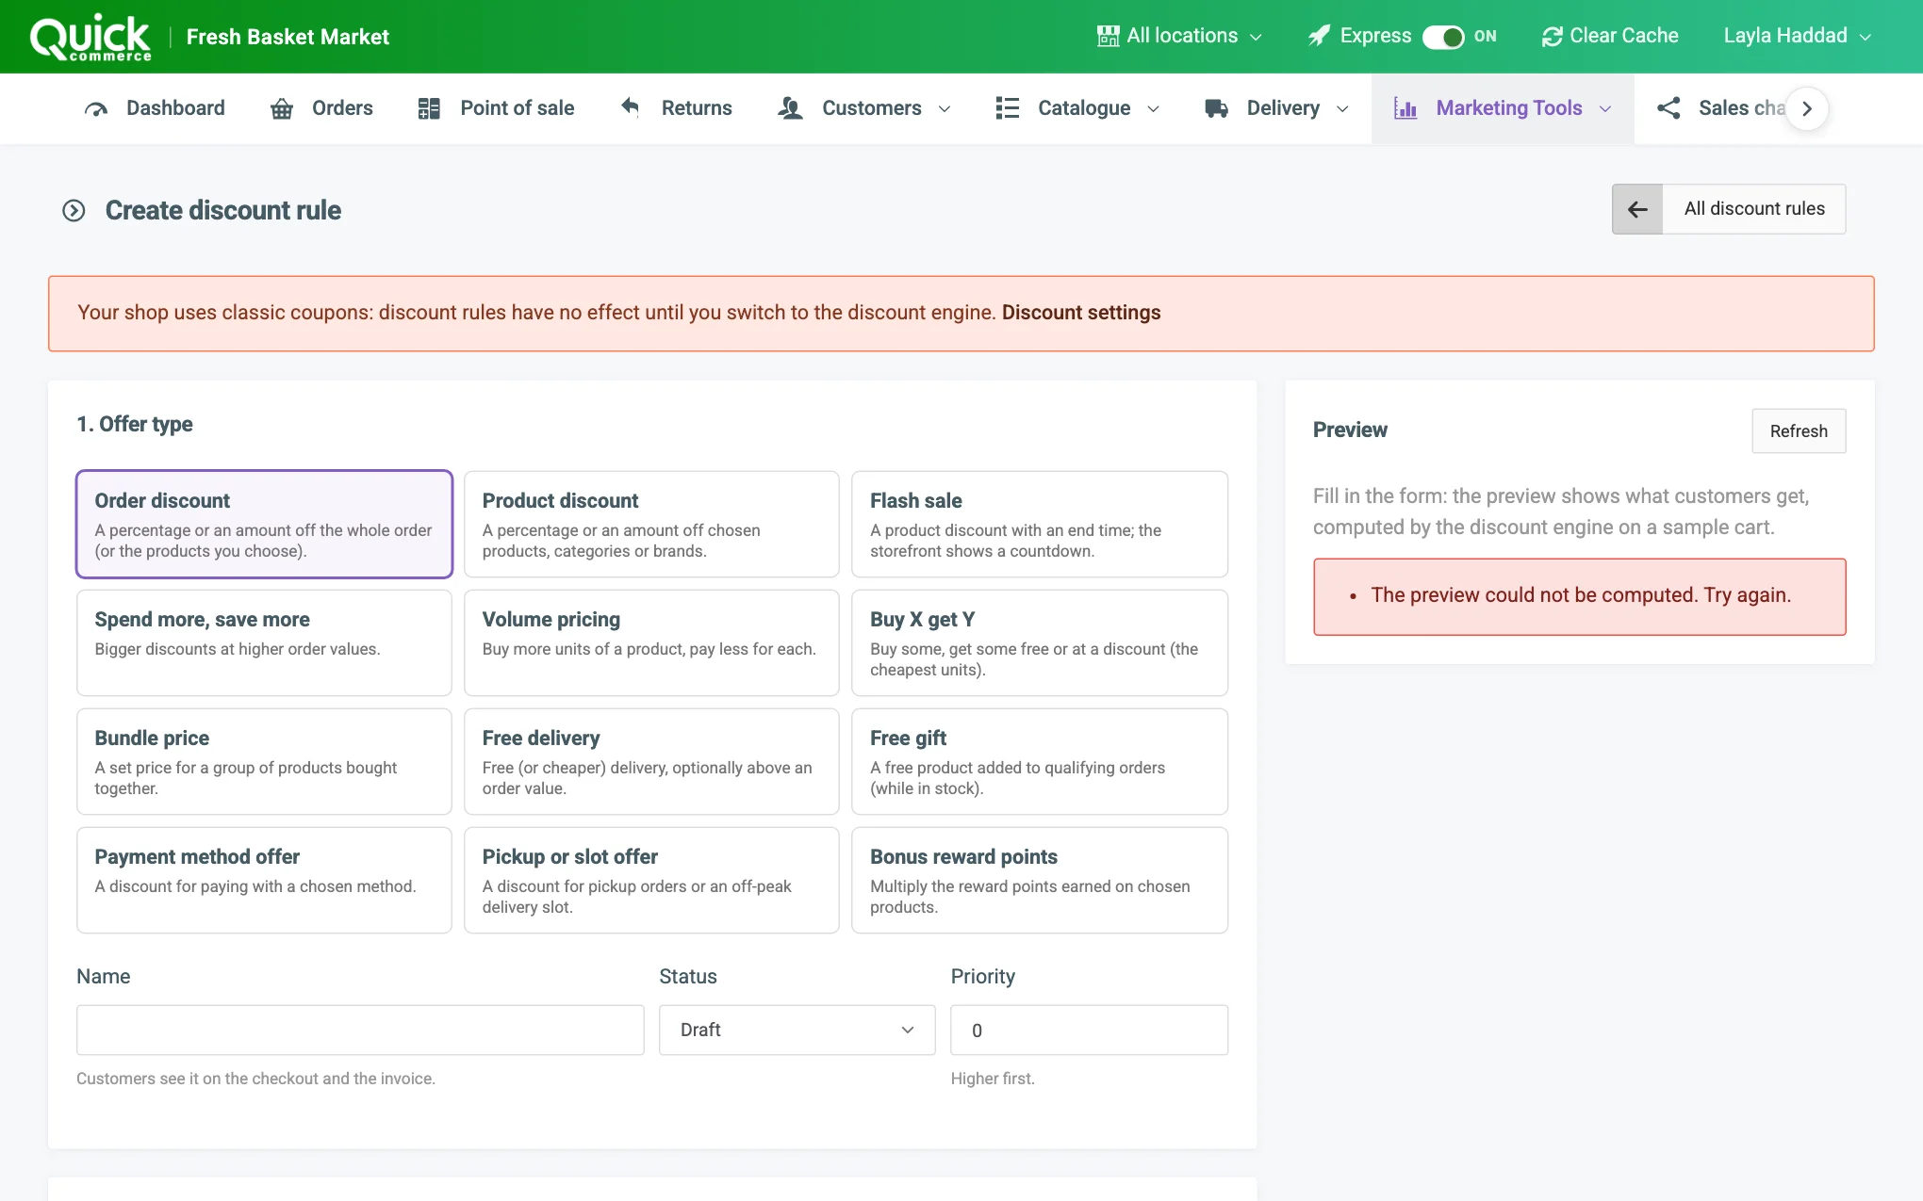Click the Returns arrow icon
The height and width of the screenshot is (1201, 1923).
pos(630,107)
